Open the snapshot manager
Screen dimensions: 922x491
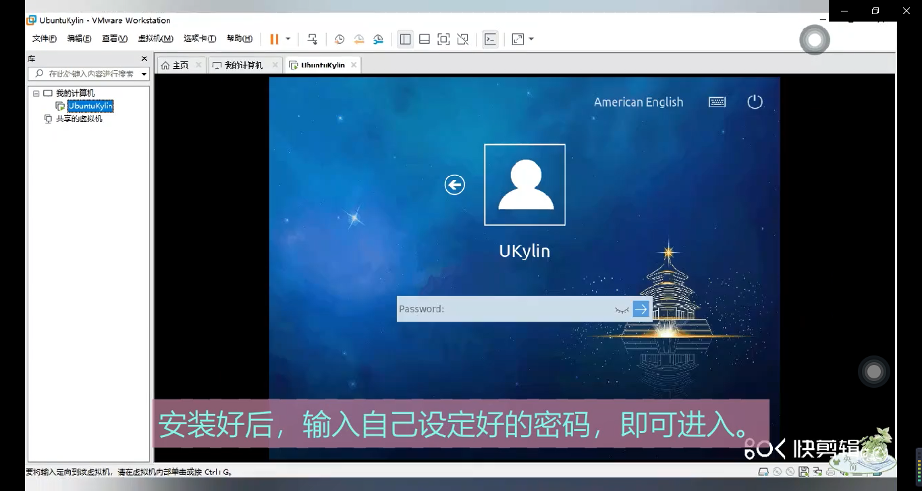(x=379, y=39)
